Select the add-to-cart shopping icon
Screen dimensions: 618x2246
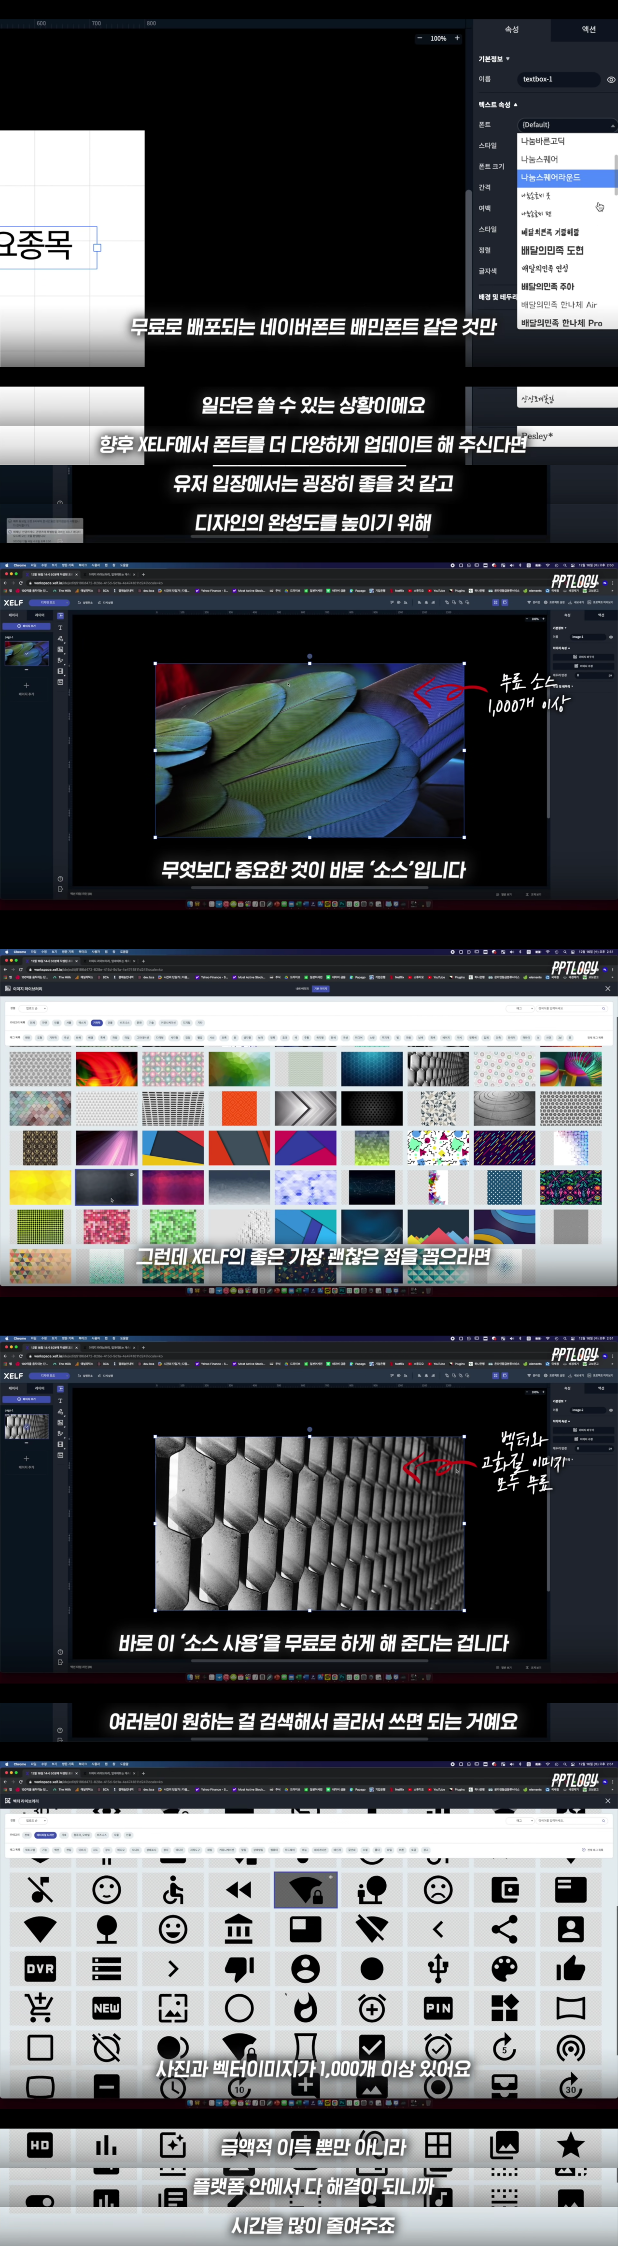[40, 2008]
